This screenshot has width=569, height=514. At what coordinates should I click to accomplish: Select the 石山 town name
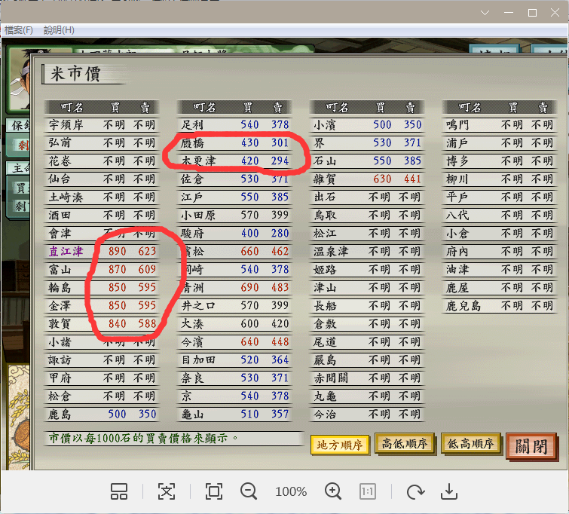click(325, 161)
